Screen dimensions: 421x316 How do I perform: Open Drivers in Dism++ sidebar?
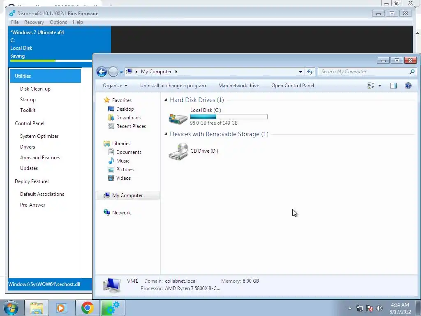click(x=28, y=147)
